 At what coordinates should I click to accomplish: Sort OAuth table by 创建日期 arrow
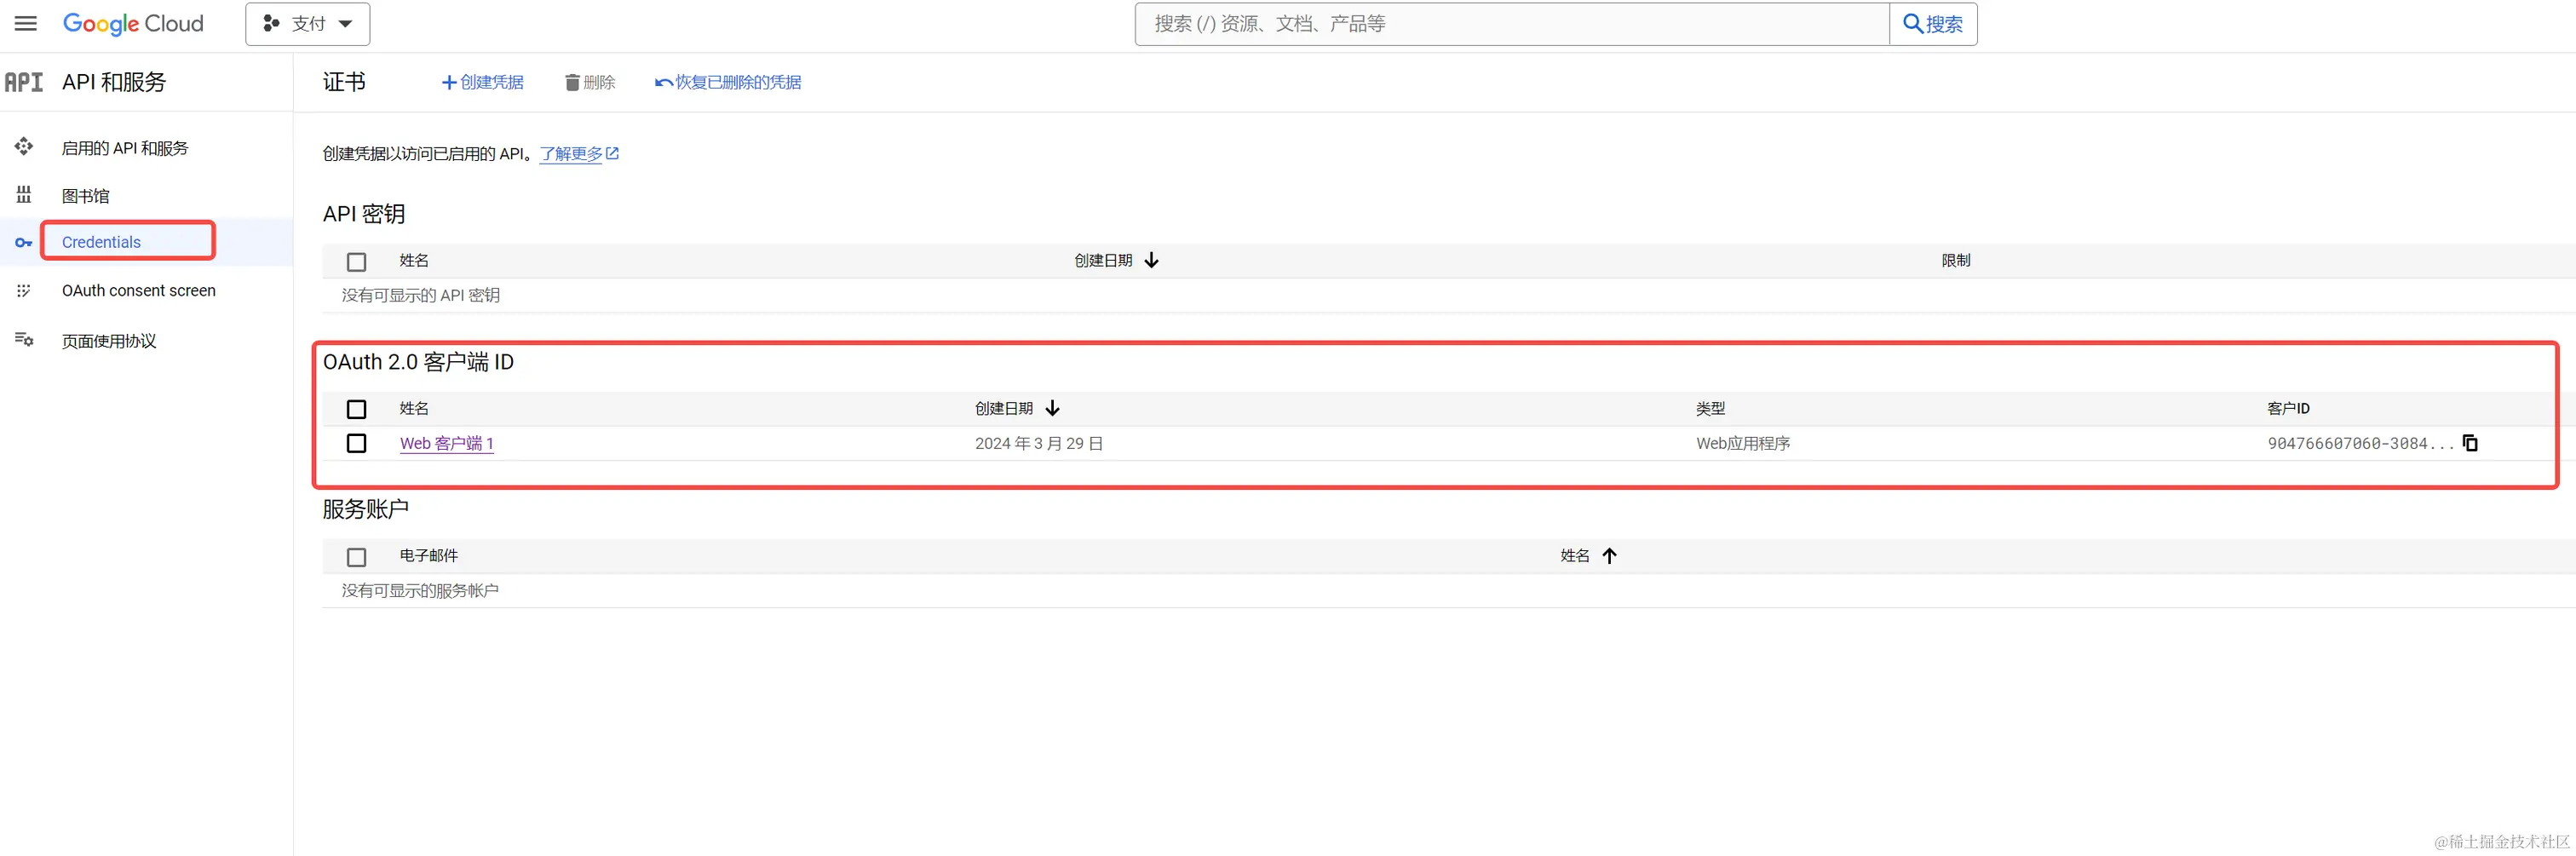pos(1052,408)
